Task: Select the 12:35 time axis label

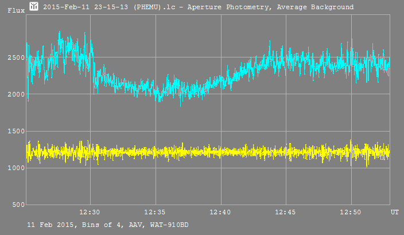Action: (x=155, y=213)
